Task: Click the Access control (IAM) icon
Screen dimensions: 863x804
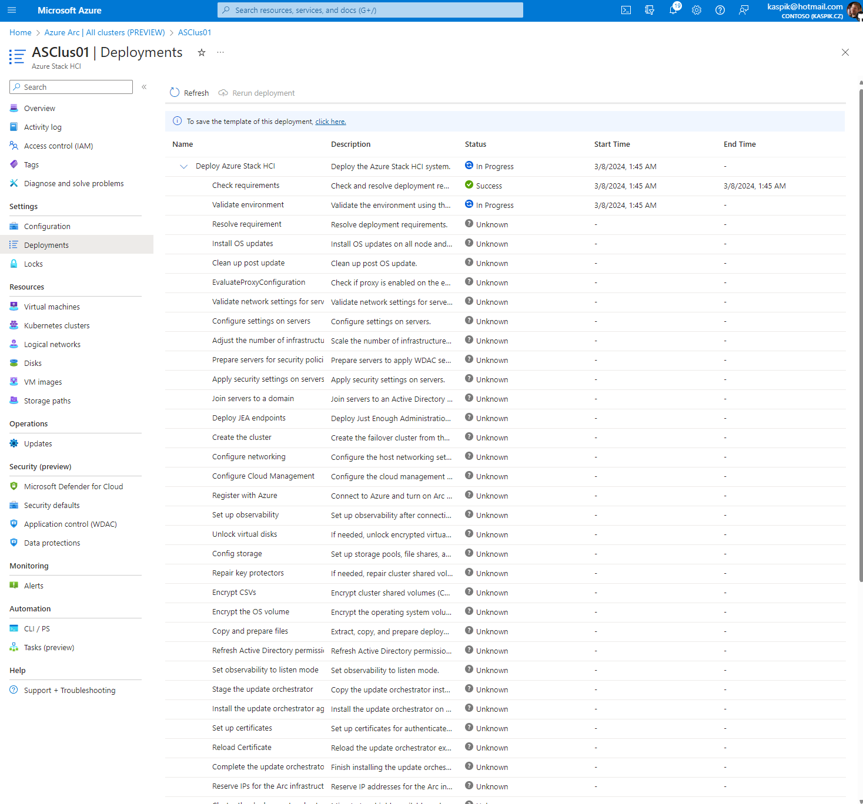Action: point(14,146)
